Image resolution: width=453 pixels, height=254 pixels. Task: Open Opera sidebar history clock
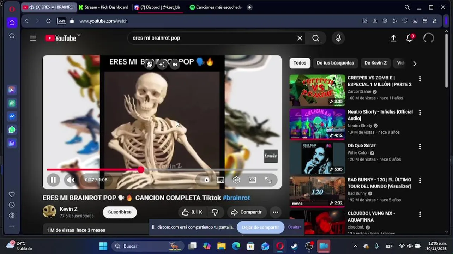click(12, 205)
